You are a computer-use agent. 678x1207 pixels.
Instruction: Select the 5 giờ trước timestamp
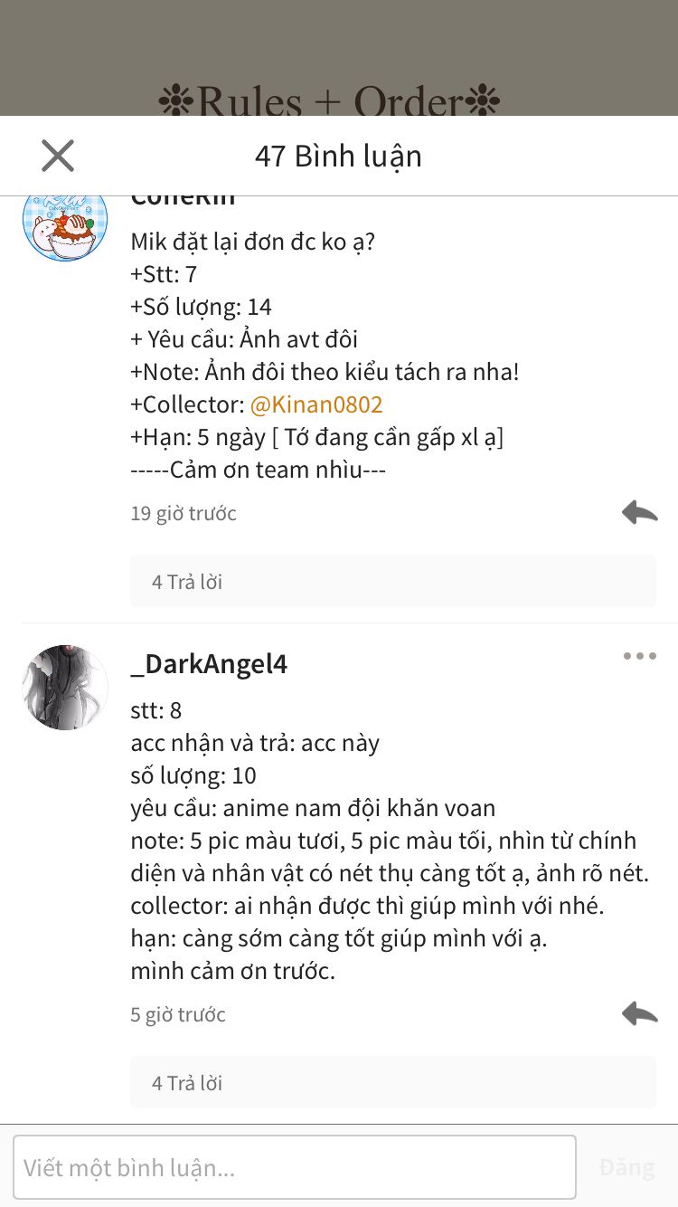[x=178, y=1015]
